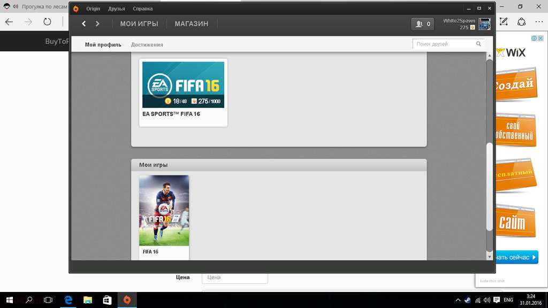548x308 pixels.
Task: Close the Wix ad with X
Action: point(541,38)
